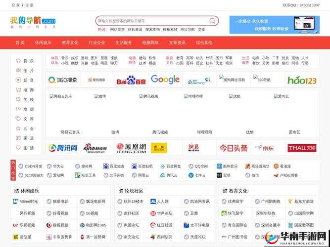Click the 我的导航.com site logo
Image resolution: width=330 pixels, height=247 pixels.
pos(33,23)
